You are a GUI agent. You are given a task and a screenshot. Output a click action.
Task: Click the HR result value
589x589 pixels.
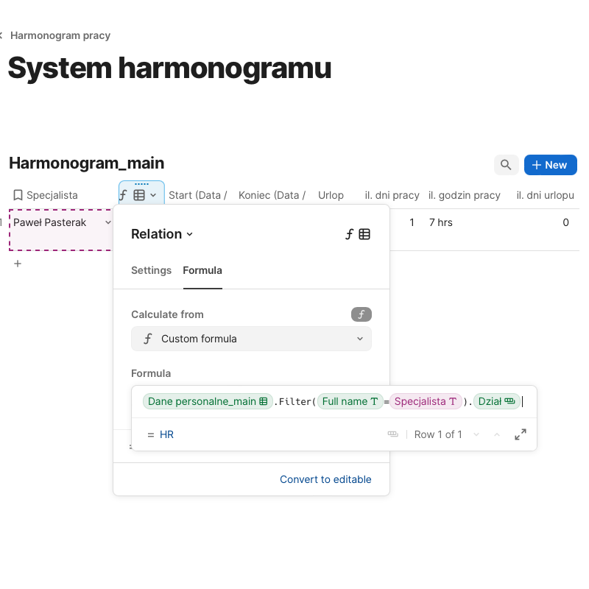pyautogui.click(x=166, y=434)
